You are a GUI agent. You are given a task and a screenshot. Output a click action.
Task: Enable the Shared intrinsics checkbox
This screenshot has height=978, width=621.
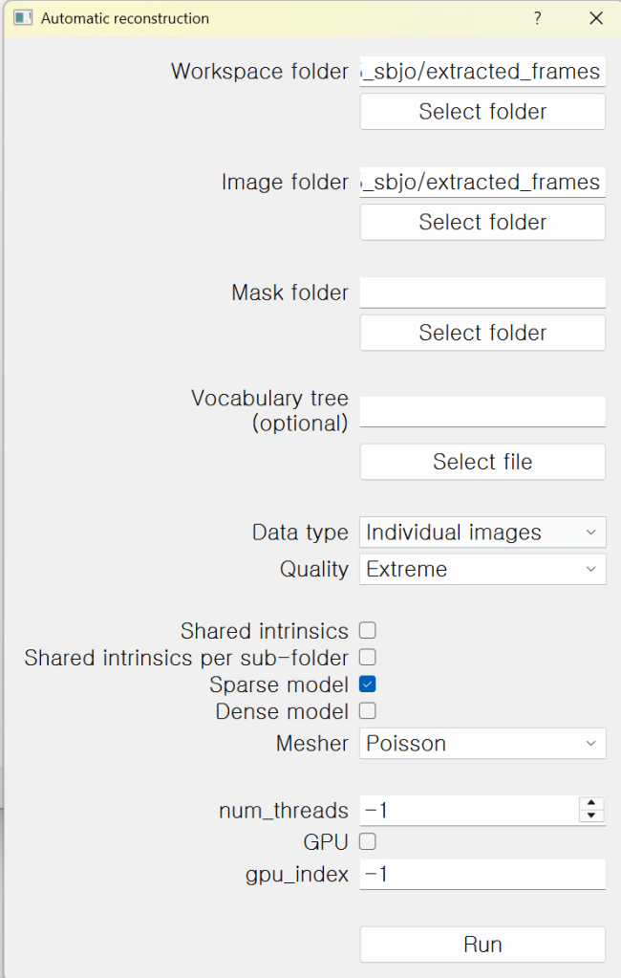click(x=368, y=631)
